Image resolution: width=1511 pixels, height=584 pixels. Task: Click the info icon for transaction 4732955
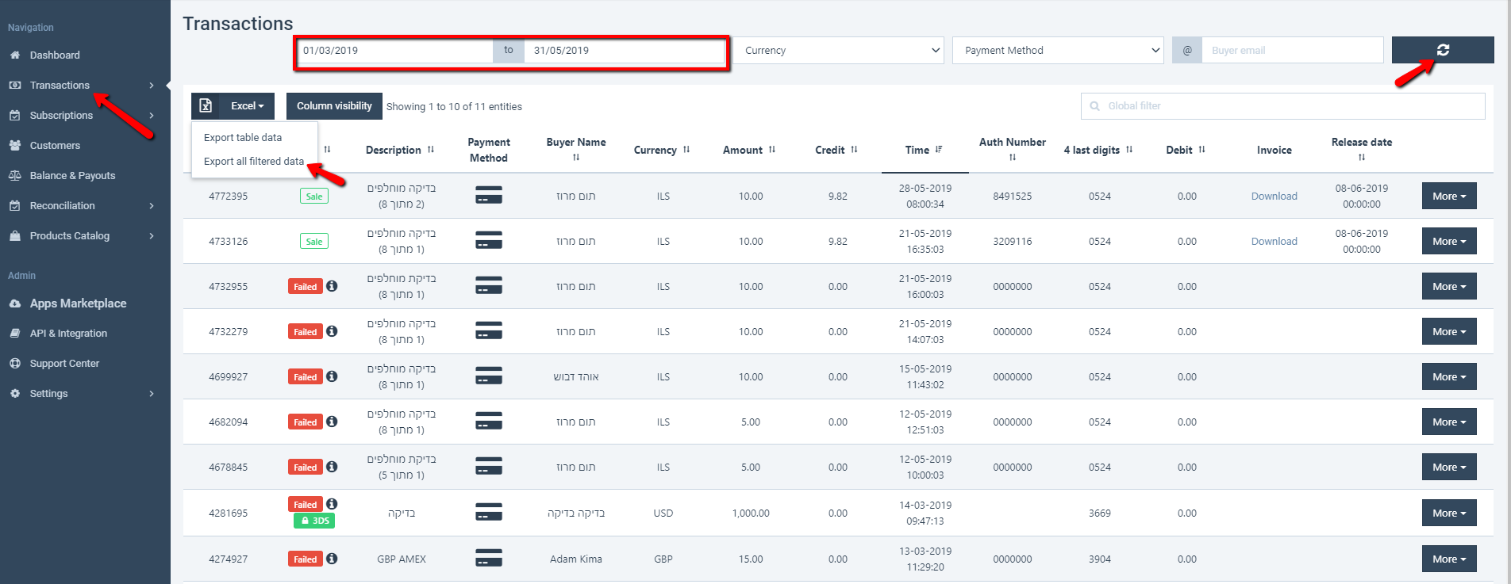pyautogui.click(x=332, y=286)
